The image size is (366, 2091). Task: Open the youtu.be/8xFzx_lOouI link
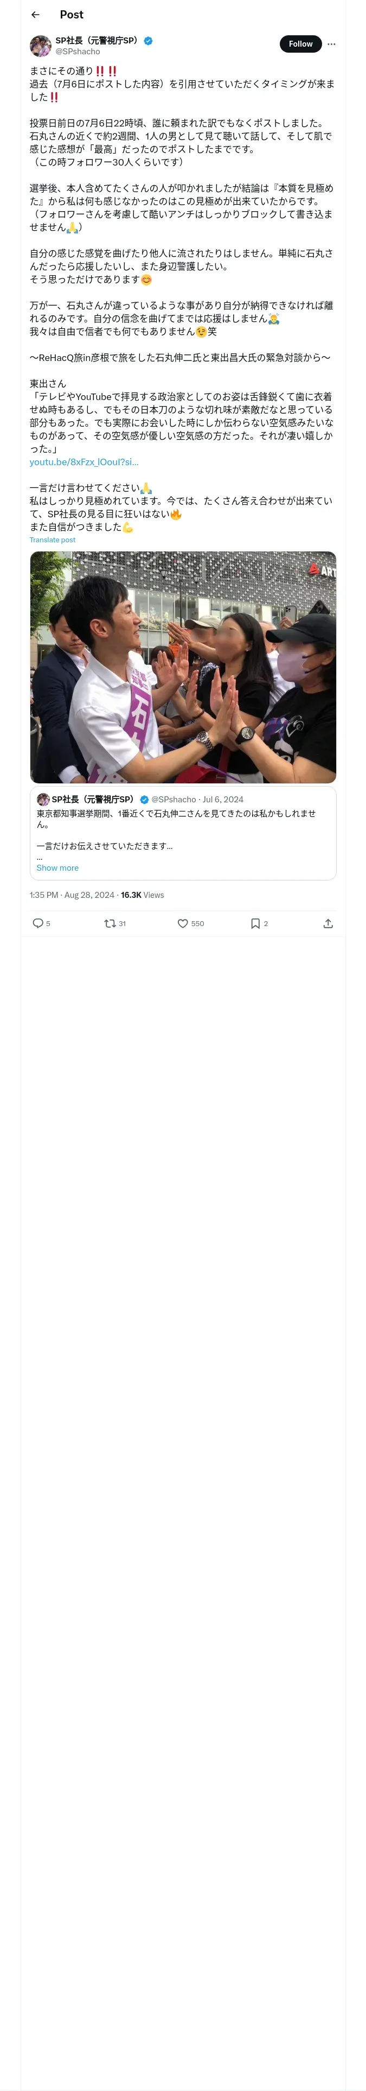click(x=84, y=462)
